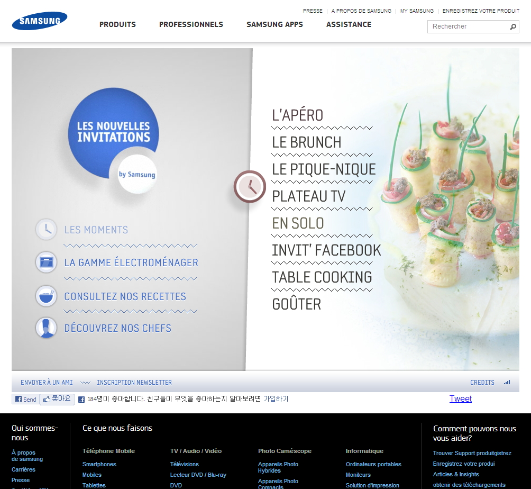Open Enregistrez votre produi footer link

[x=464, y=464]
